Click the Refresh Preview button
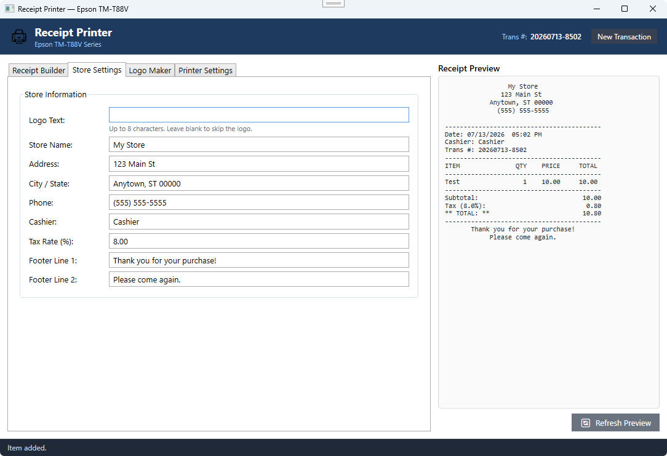667x456 pixels. [615, 423]
